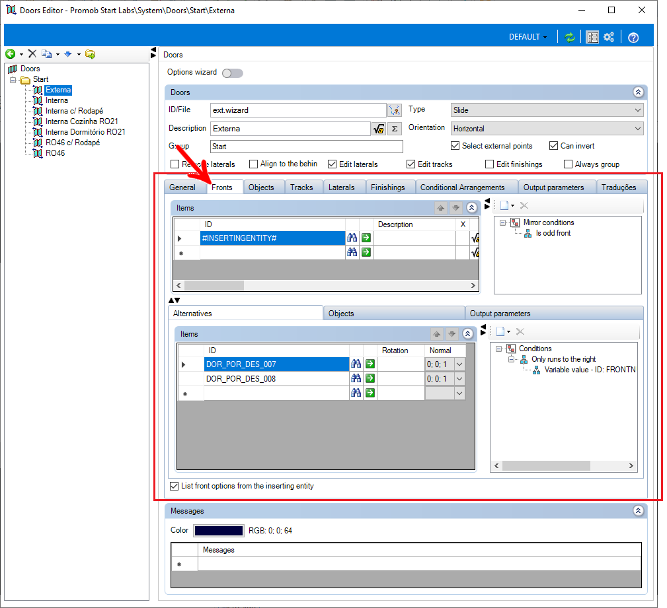Uncheck Edit tracks checkbox
The height and width of the screenshot is (608, 667).
pos(411,164)
